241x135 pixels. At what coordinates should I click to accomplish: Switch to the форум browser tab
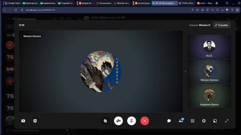tap(86, 3)
